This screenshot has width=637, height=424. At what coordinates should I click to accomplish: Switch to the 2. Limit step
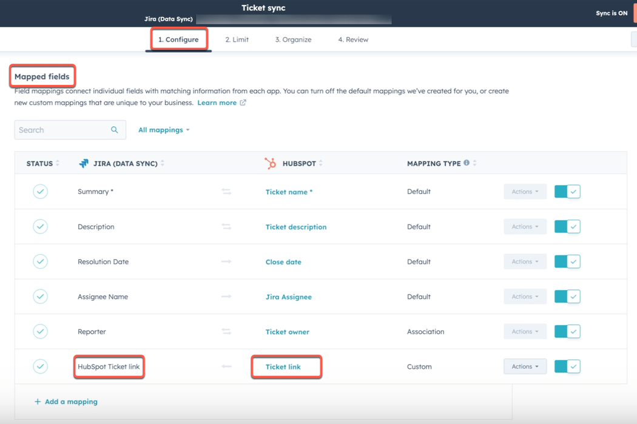[237, 39]
